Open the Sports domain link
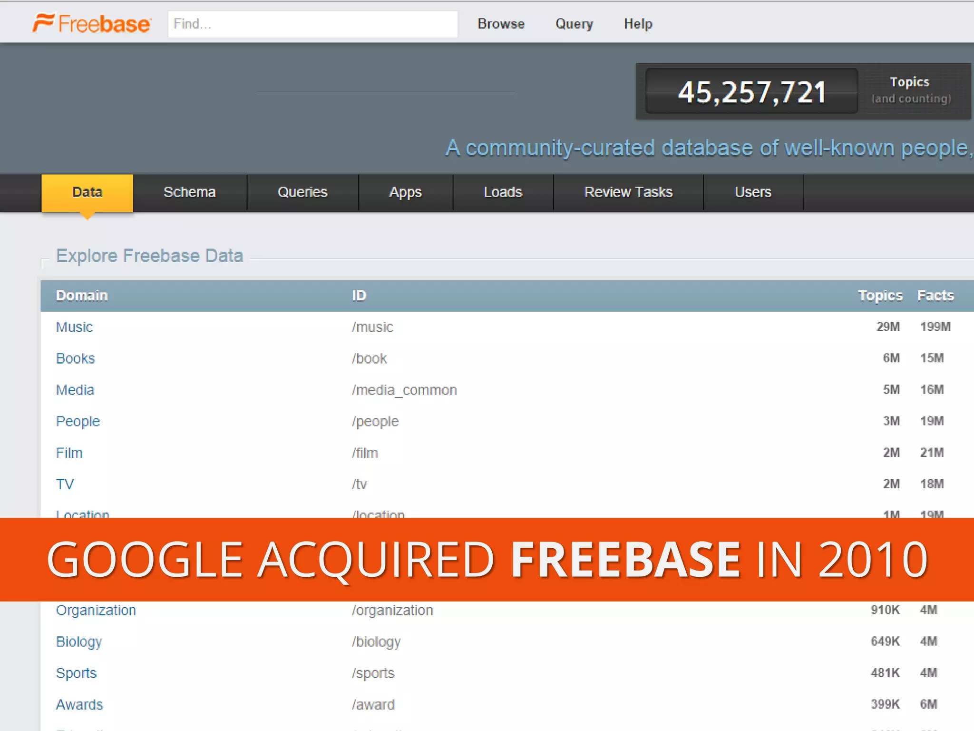Image resolution: width=974 pixels, height=731 pixels. (x=76, y=673)
